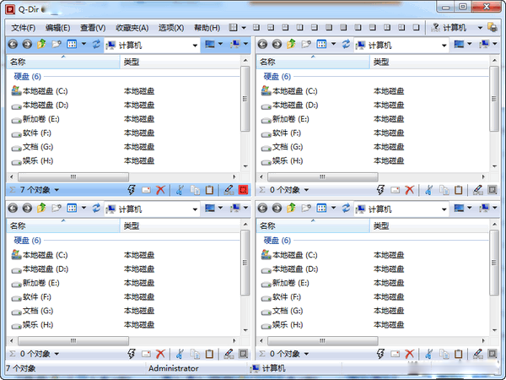Click back arrow in bottom-left pane
Viewport: 506px width, 380px height.
coord(13,208)
